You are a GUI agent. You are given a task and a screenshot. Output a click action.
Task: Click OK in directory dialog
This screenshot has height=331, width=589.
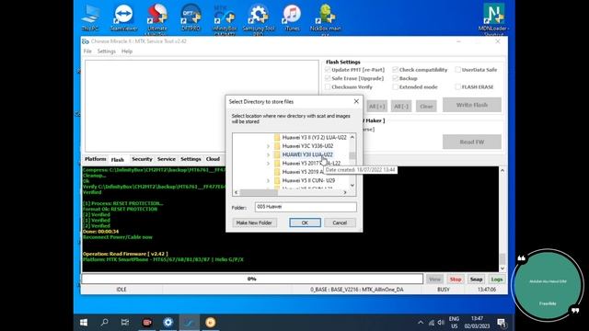pos(305,223)
